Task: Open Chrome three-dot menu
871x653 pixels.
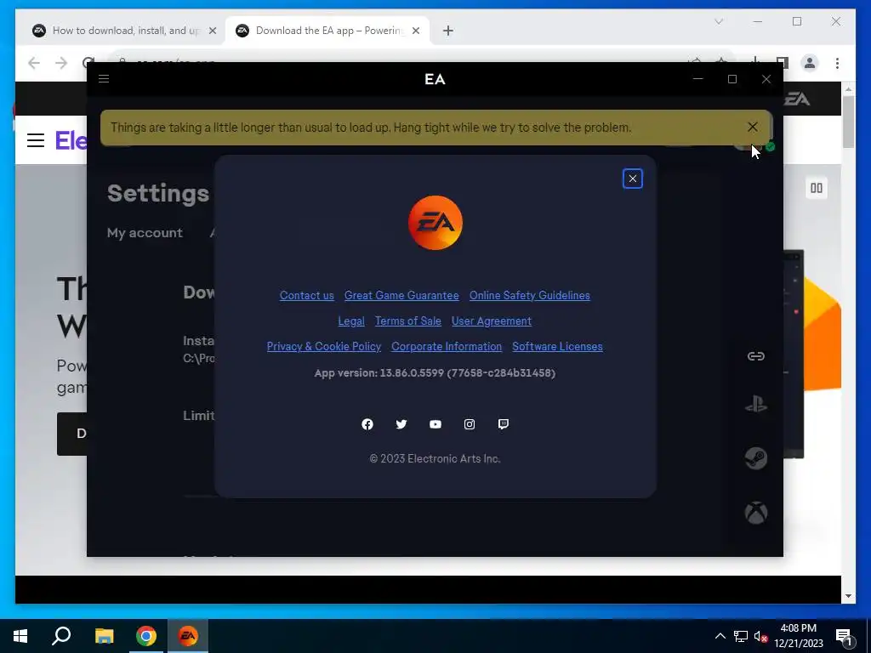Action: tap(837, 63)
